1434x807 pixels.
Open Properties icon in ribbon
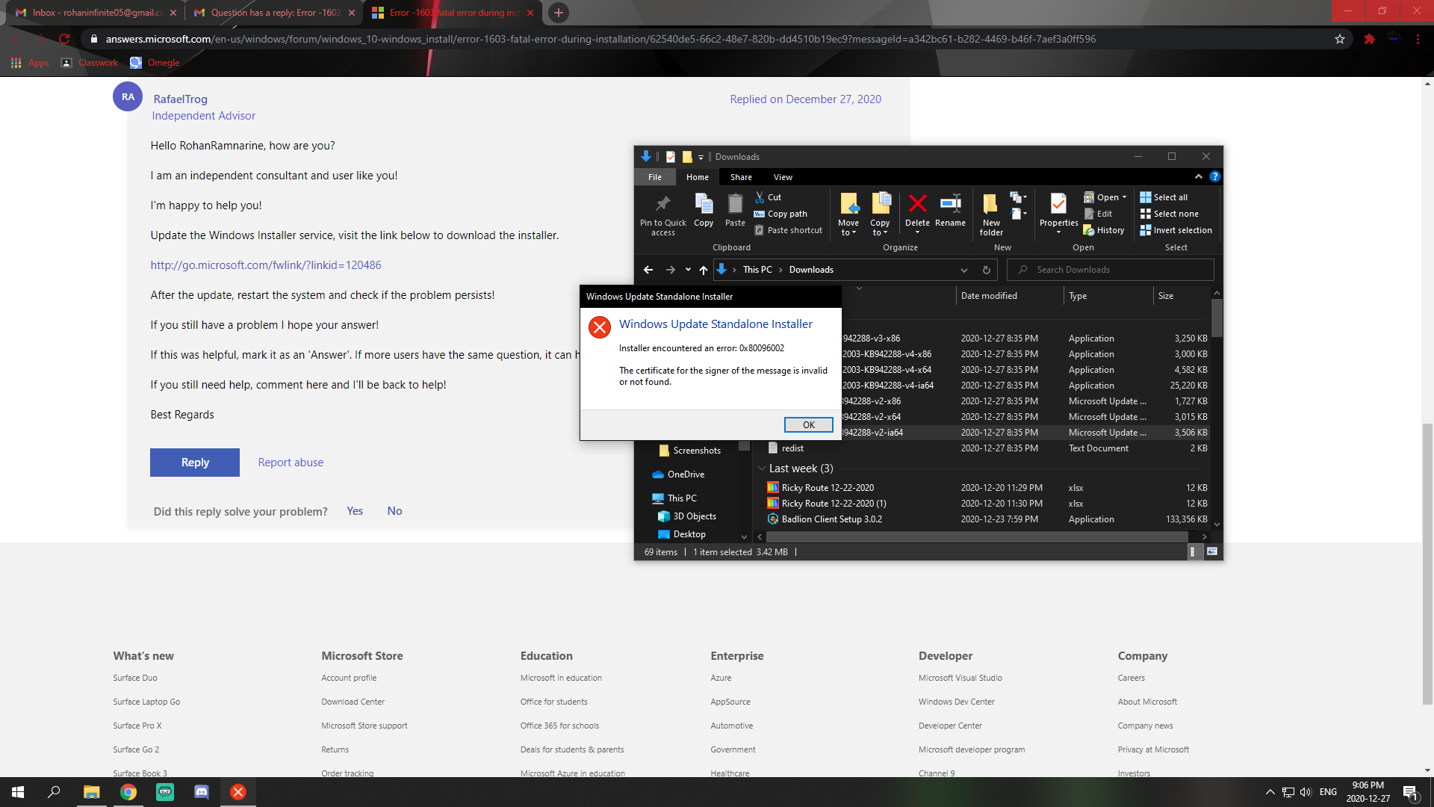pos(1058,204)
